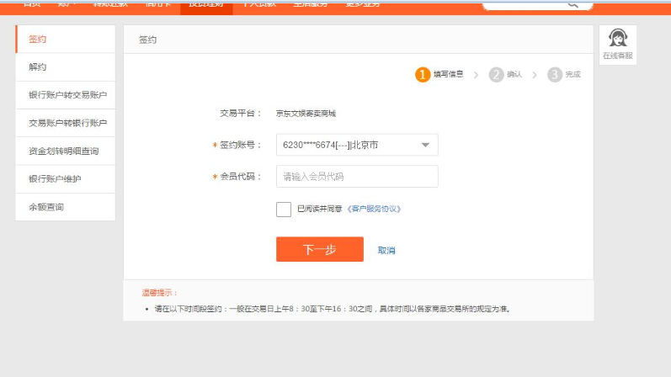The height and width of the screenshot is (377, 671).
Task: Go to 资金划转明细查询 in sidebar
Action: click(65, 151)
